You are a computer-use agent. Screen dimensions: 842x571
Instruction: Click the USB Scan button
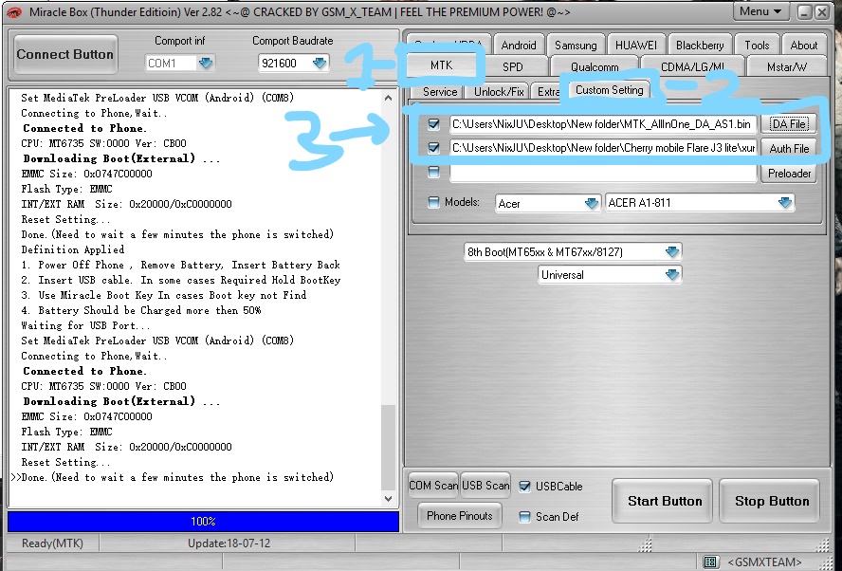click(x=485, y=486)
